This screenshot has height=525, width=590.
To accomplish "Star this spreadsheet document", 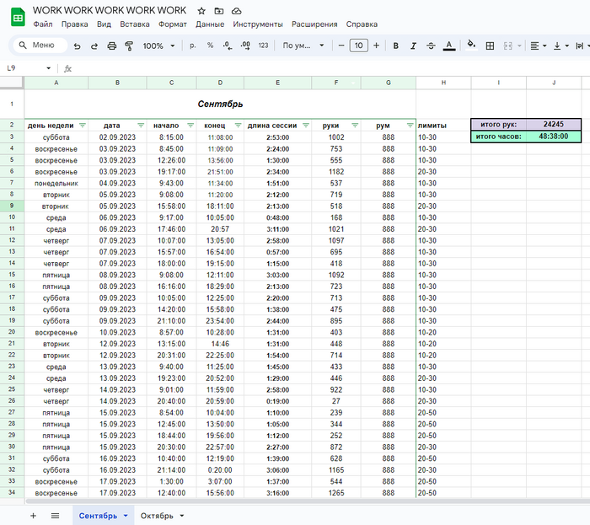I will (x=201, y=10).
